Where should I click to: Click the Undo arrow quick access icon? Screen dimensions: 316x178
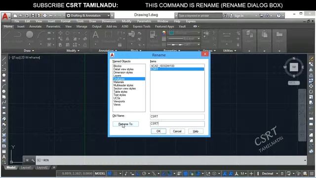[x=51, y=15]
